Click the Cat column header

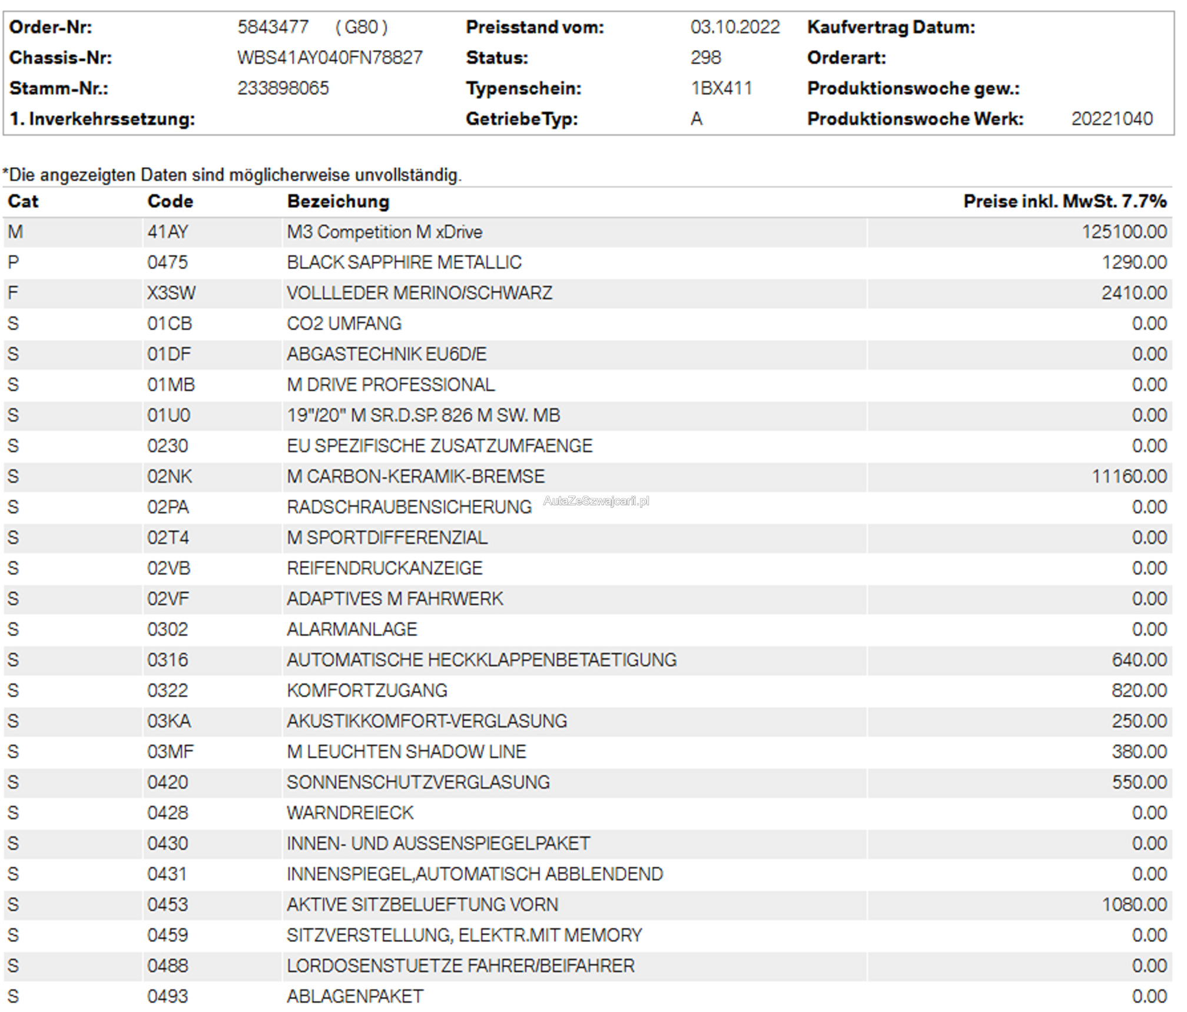[x=23, y=201]
